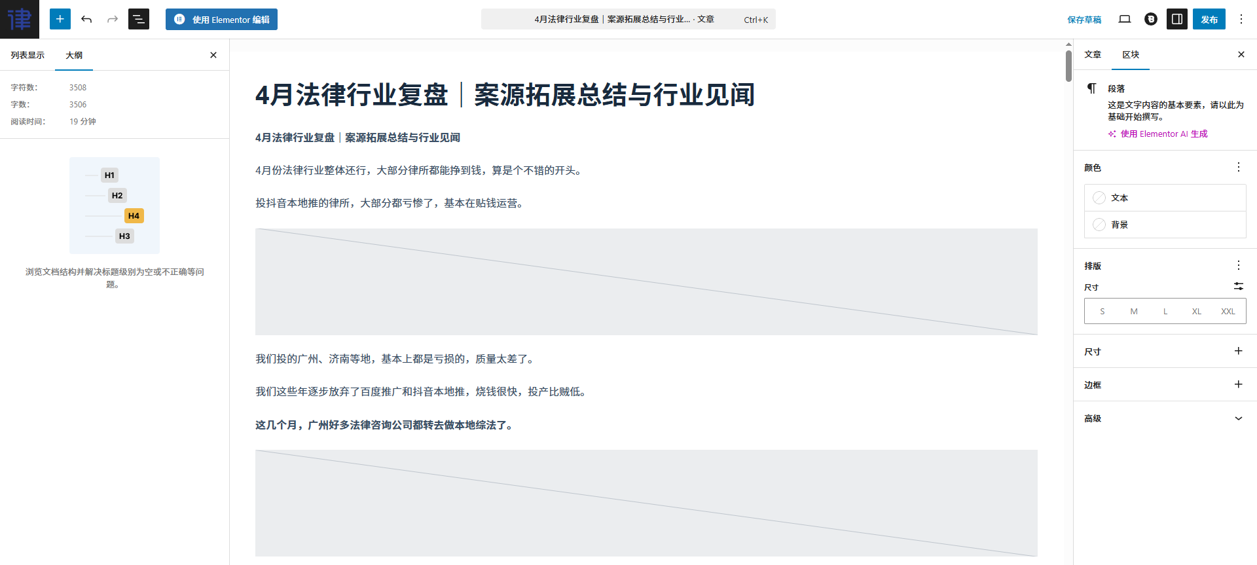Open the block inserter plus button
Image resolution: width=1257 pixels, height=565 pixels.
60,19
